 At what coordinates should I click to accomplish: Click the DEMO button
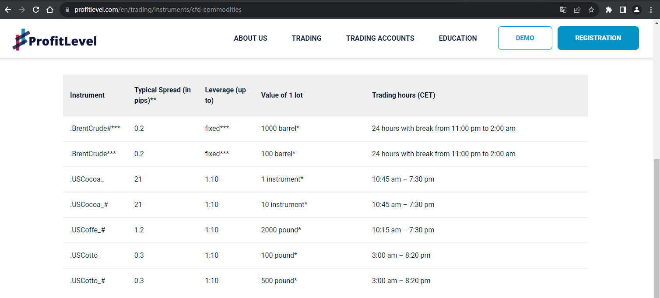(525, 38)
